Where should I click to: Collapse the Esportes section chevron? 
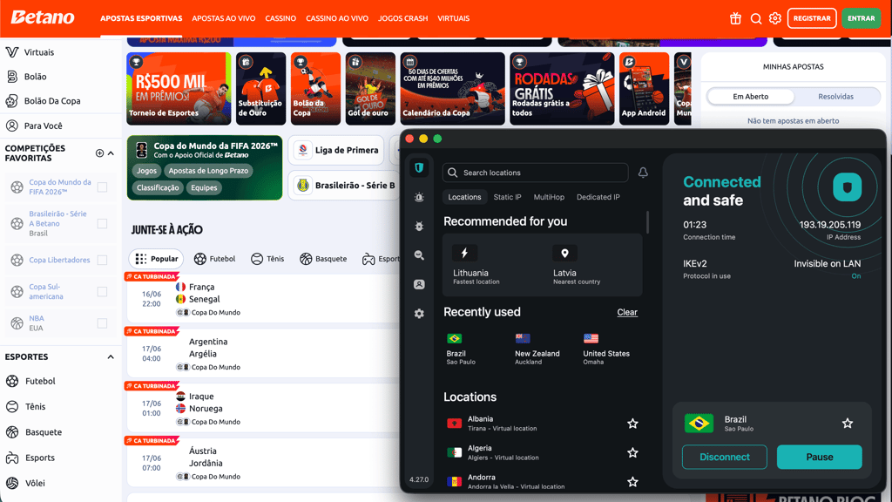tap(111, 356)
